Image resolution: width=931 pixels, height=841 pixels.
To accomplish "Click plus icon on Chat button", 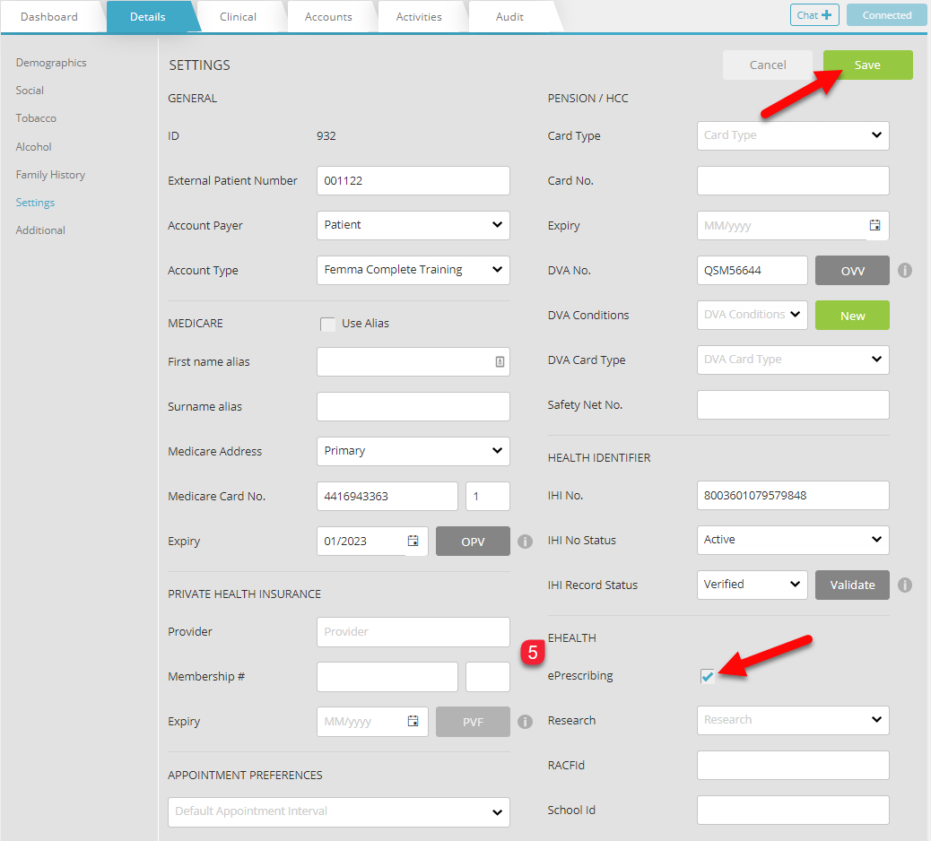I will click(826, 15).
